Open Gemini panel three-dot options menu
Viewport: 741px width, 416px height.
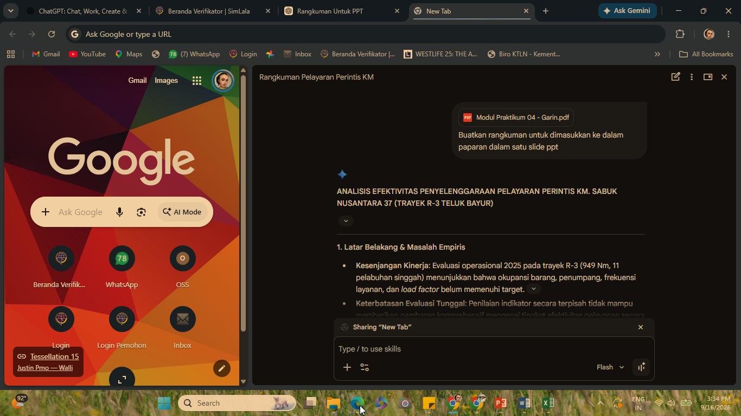692,77
